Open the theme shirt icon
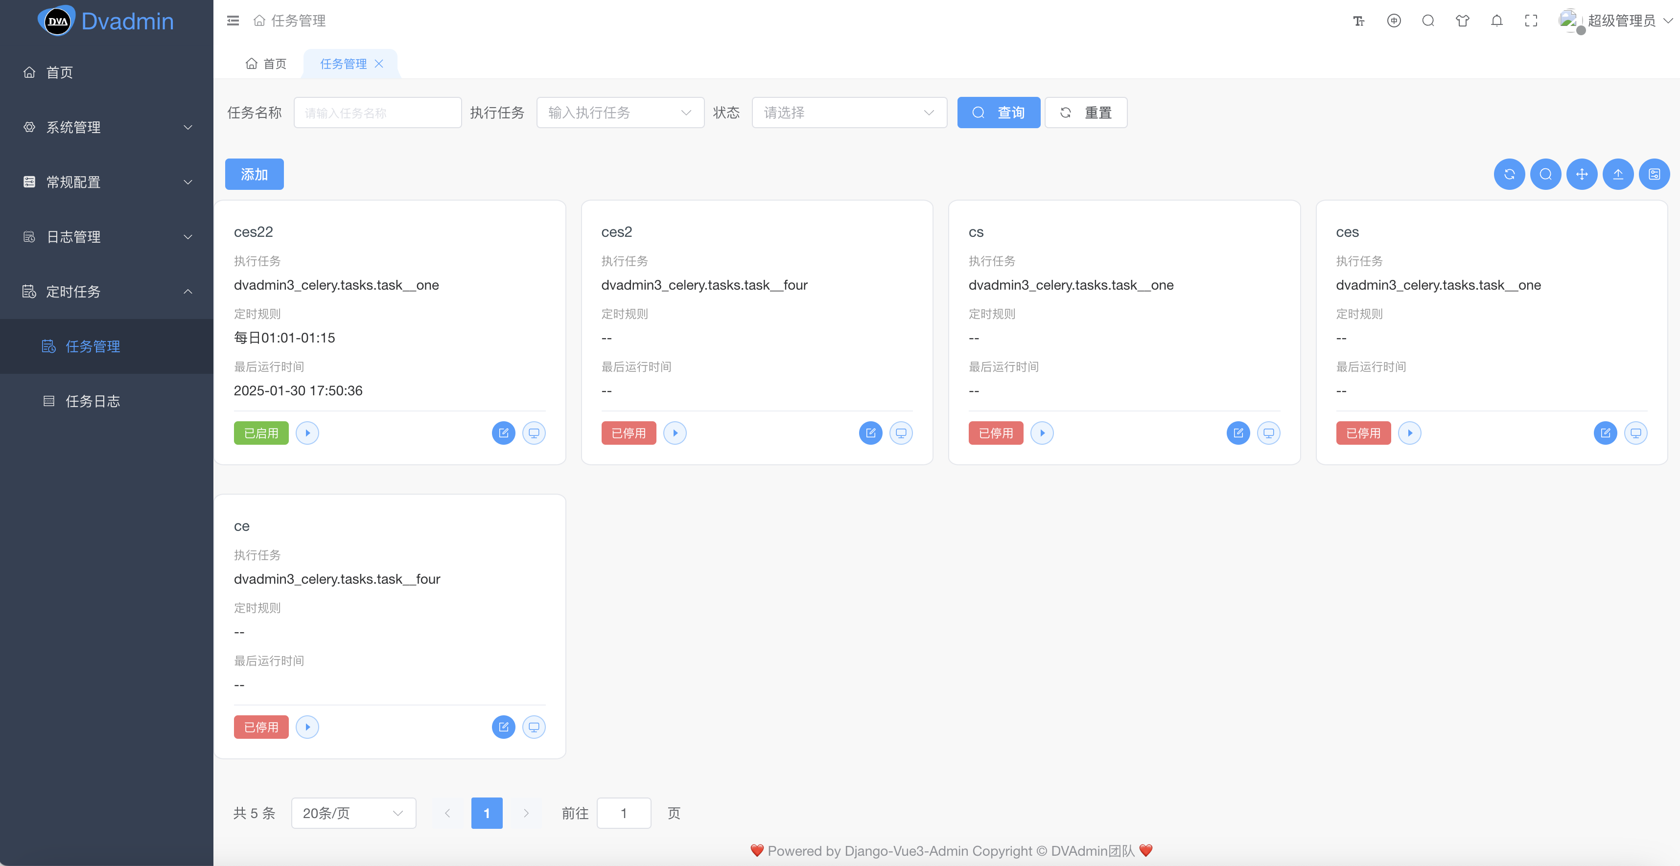This screenshot has height=866, width=1680. (1462, 21)
